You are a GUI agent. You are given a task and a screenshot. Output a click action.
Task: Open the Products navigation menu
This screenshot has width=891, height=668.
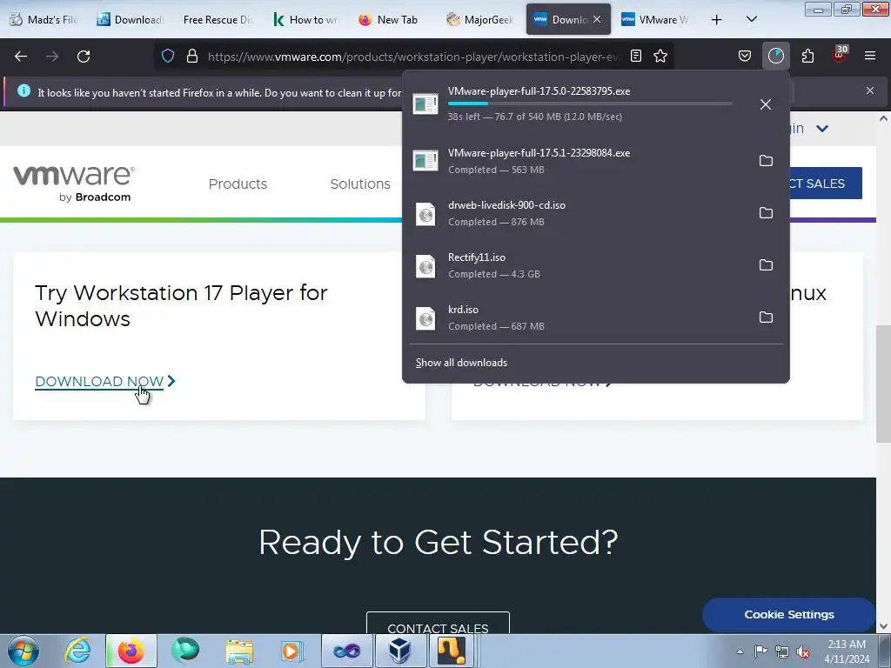[x=238, y=184]
